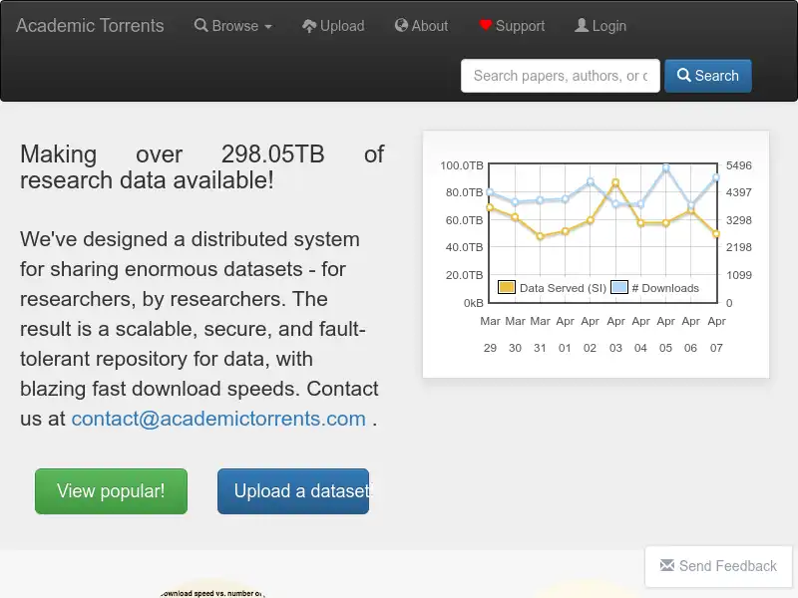The image size is (798, 598).
Task: Click the blue Search button
Action: (708, 76)
